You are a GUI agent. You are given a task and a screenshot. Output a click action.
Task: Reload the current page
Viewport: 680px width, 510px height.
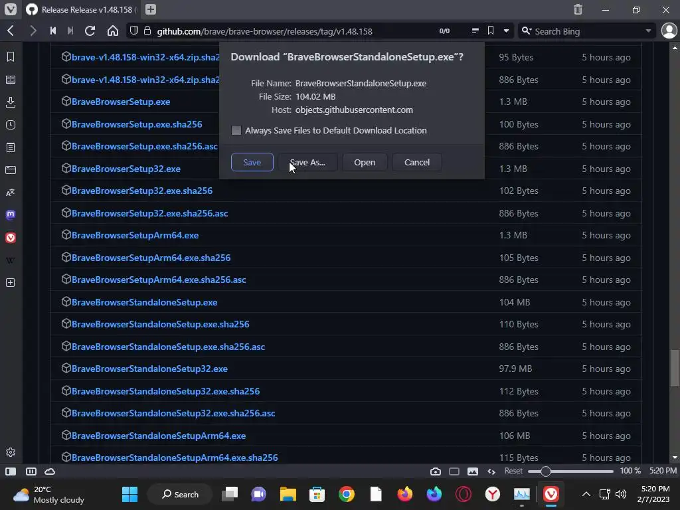[x=90, y=31]
